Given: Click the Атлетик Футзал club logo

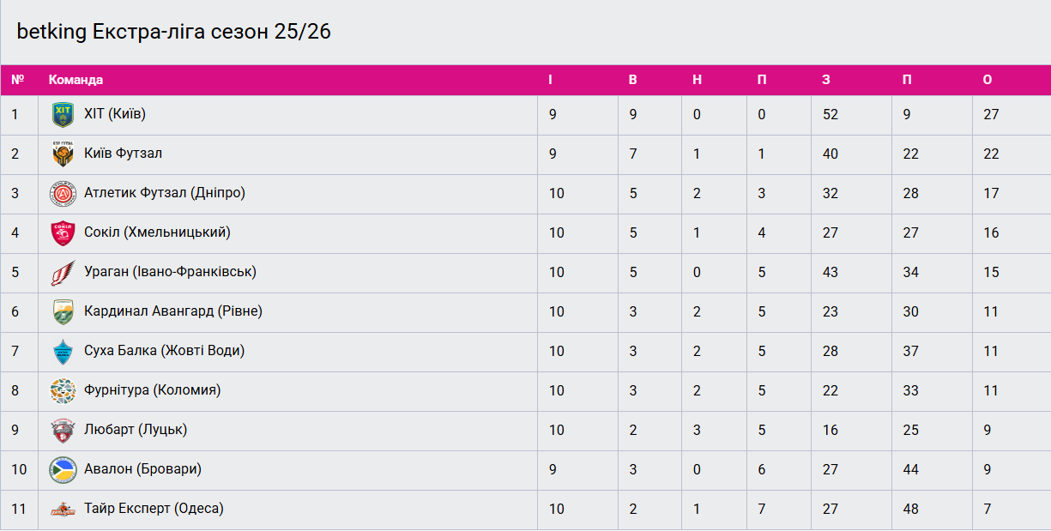Looking at the screenshot, I should pyautogui.click(x=63, y=194).
